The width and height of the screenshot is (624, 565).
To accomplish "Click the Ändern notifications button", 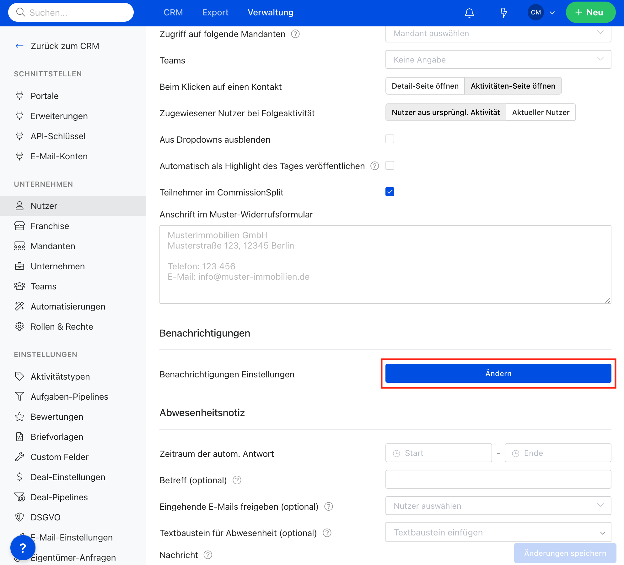I will (498, 373).
